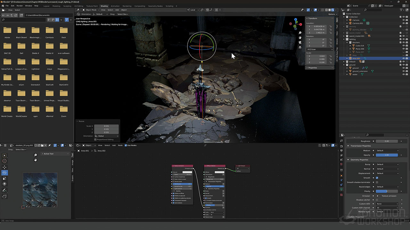Toggle perspective/orthographic grid icon in viewport
Viewport: 410px width, 230px height.
(300, 47)
